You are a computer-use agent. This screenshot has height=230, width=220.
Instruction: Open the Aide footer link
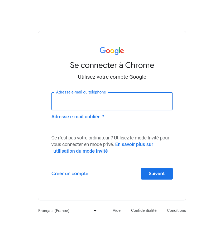click(x=117, y=210)
